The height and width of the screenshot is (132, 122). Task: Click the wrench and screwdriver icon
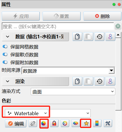[108, 124]
